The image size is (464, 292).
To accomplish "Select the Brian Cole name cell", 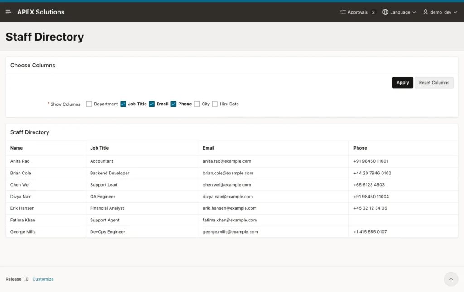I will tap(46, 173).
